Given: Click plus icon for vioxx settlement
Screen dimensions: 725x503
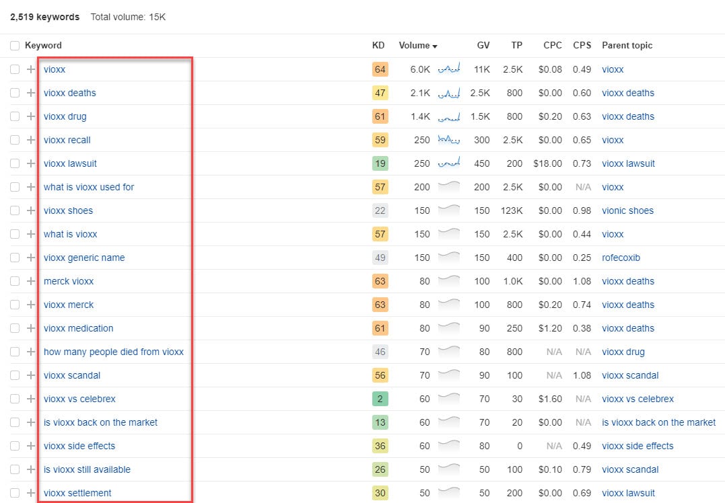Looking at the screenshot, I should click(31, 494).
